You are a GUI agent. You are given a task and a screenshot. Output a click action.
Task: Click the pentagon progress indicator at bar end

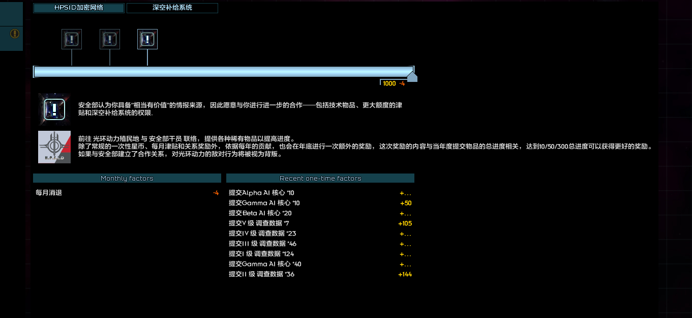[412, 77]
